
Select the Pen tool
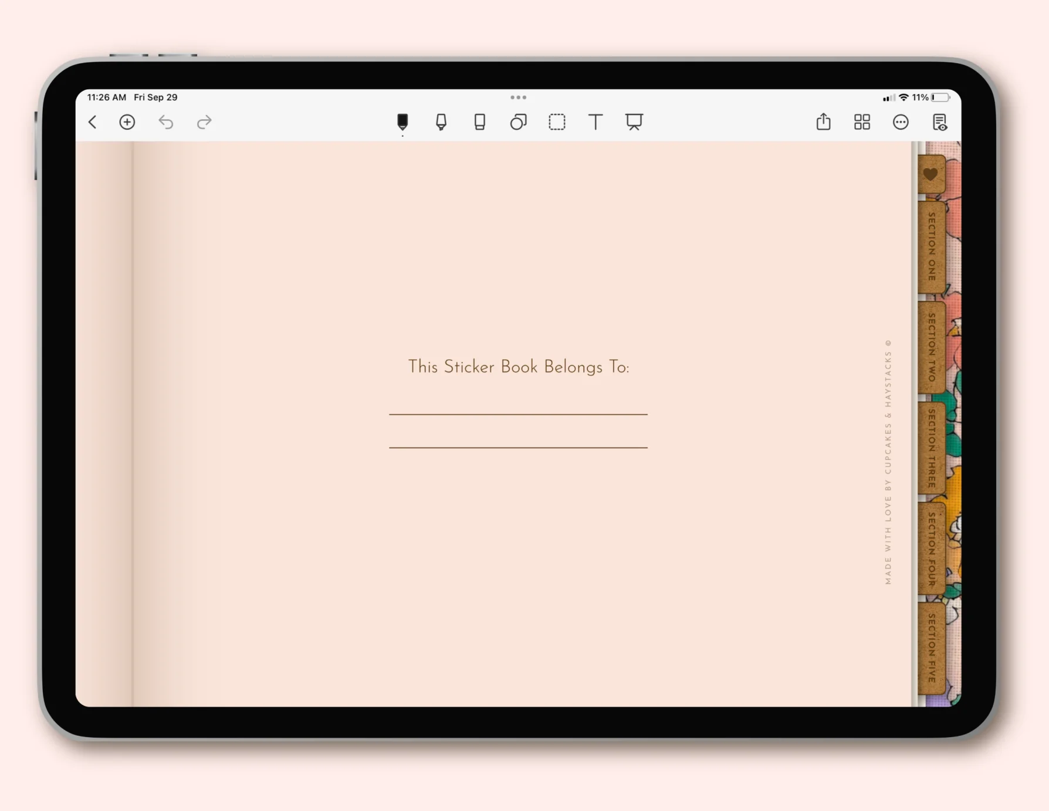click(402, 122)
